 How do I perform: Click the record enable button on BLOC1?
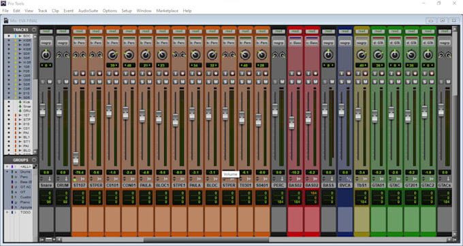click(166, 73)
